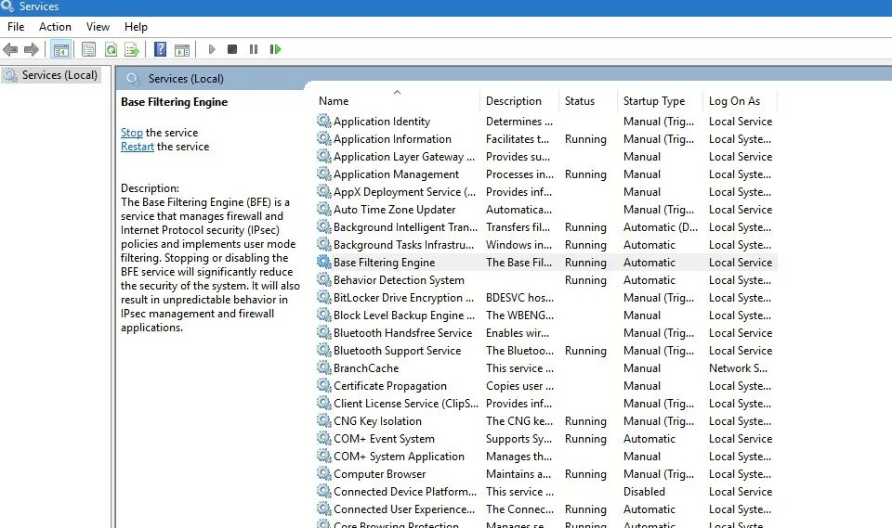Select Connected User Experience service row
This screenshot has width=892, height=528.
click(546, 509)
